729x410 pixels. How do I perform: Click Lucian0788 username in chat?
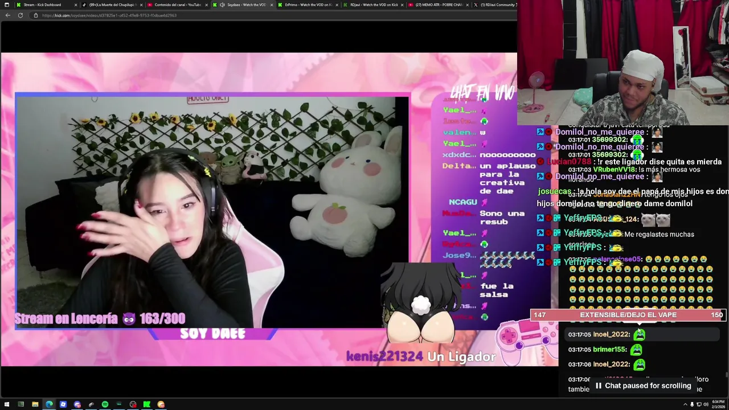tap(570, 162)
